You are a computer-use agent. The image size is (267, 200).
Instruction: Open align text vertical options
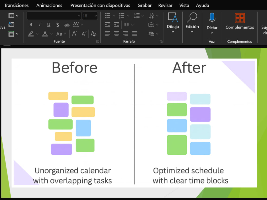(151, 25)
